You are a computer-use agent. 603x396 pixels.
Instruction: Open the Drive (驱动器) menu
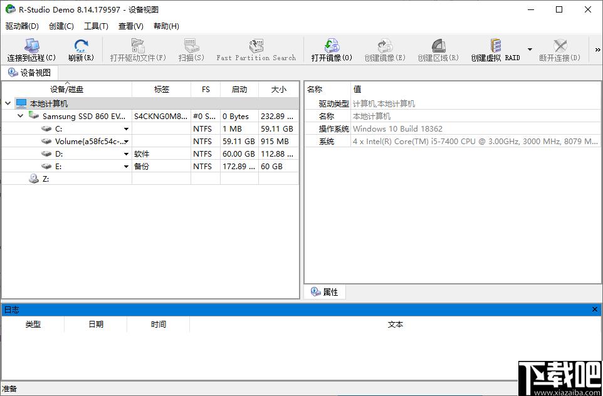pos(22,26)
